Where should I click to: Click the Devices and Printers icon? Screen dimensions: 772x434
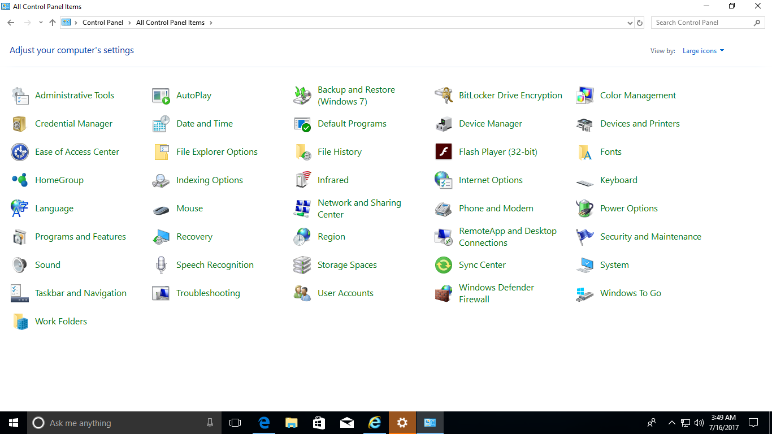[585, 124]
